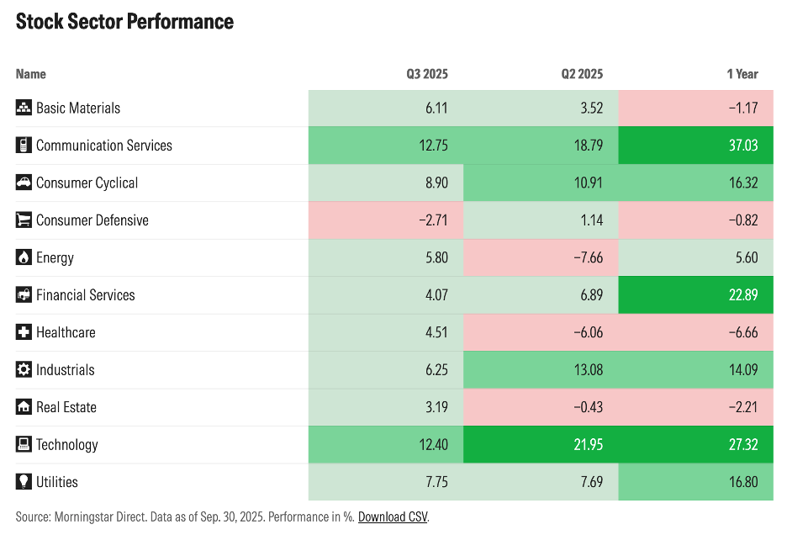Click the Name column header

31,74
